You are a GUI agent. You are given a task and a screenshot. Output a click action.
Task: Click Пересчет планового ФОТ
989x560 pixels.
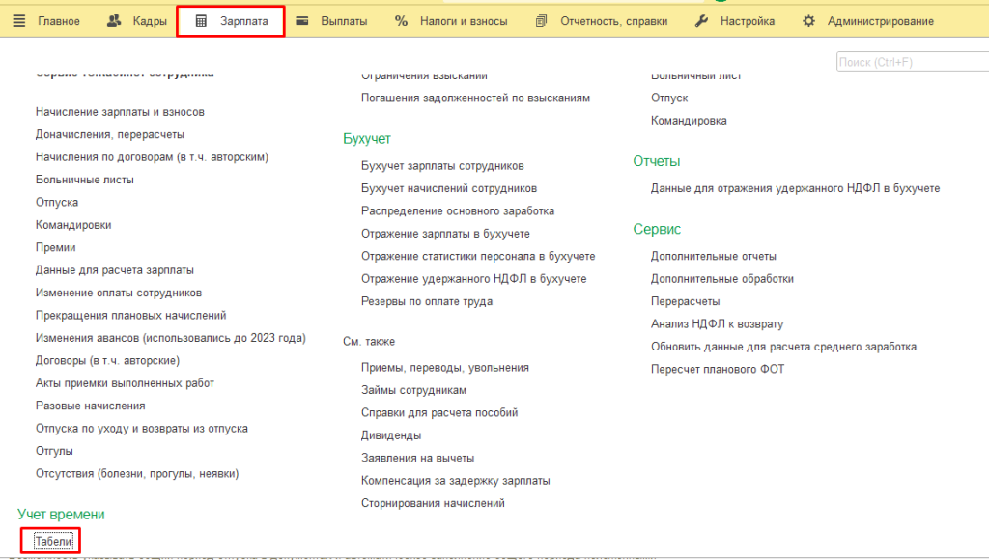(x=718, y=370)
